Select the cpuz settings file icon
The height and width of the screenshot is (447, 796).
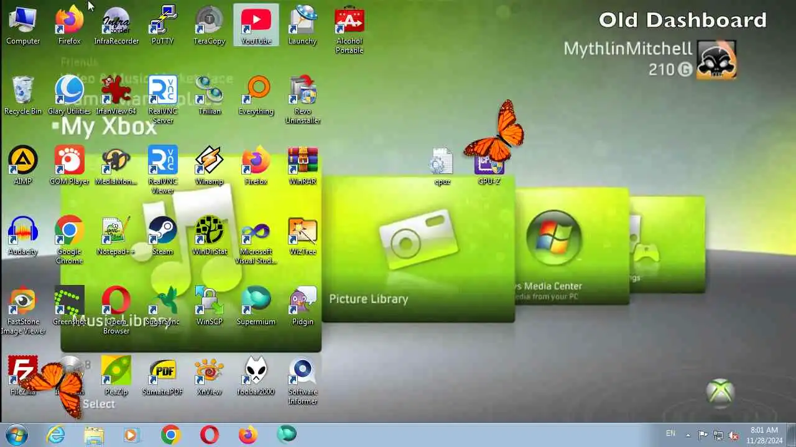(x=442, y=166)
